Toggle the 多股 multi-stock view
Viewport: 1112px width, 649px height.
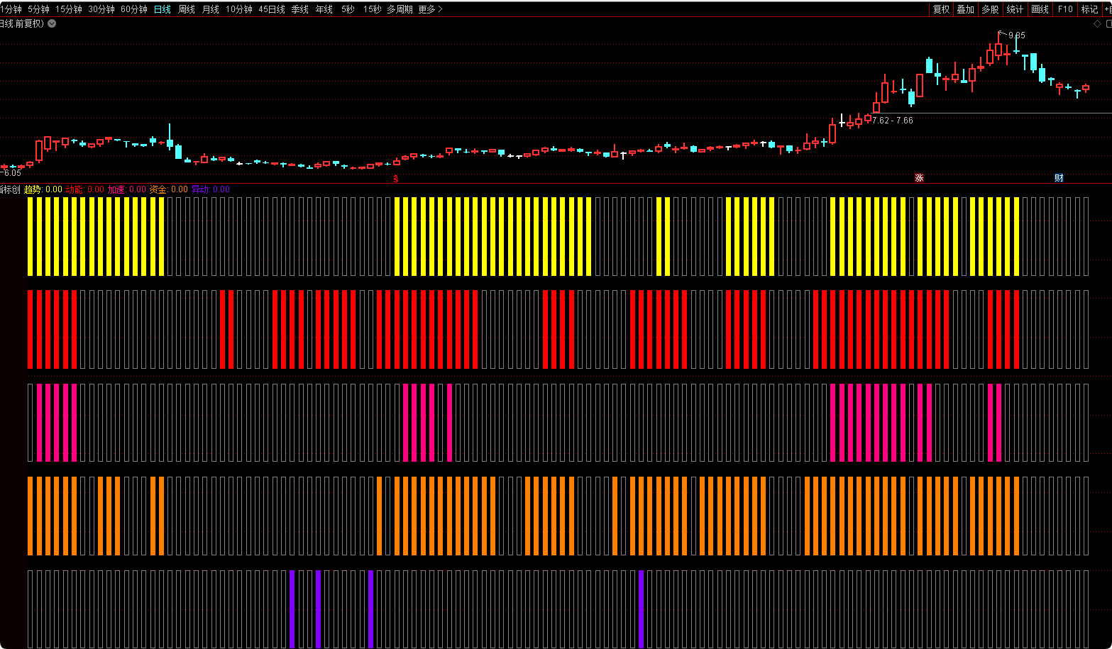[x=990, y=9]
